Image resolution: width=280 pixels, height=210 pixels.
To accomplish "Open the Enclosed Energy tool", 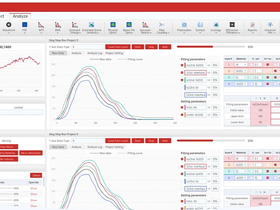I will (x=75, y=27).
